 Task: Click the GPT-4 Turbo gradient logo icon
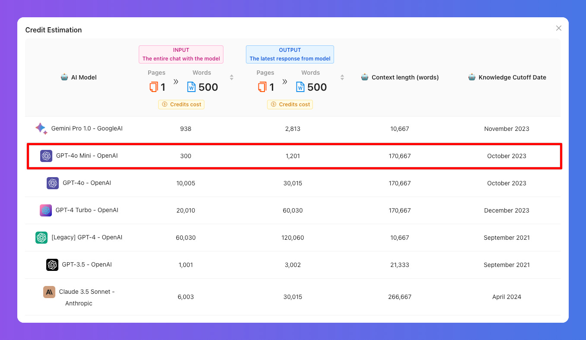point(46,210)
